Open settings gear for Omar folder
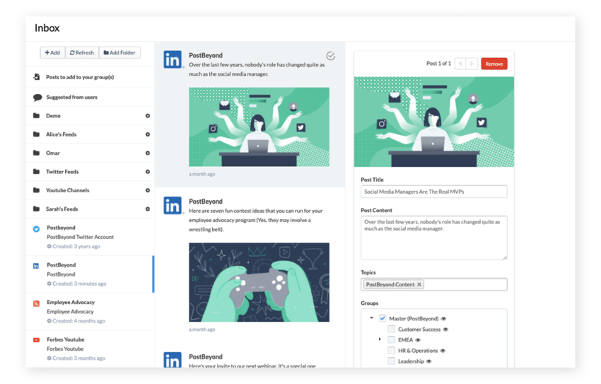The image size is (601, 384). pyautogui.click(x=148, y=153)
